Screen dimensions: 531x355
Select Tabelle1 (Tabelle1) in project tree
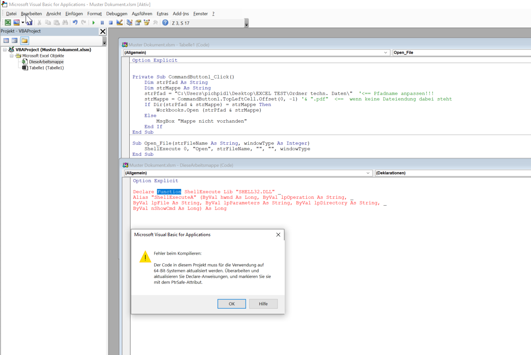[46, 68]
